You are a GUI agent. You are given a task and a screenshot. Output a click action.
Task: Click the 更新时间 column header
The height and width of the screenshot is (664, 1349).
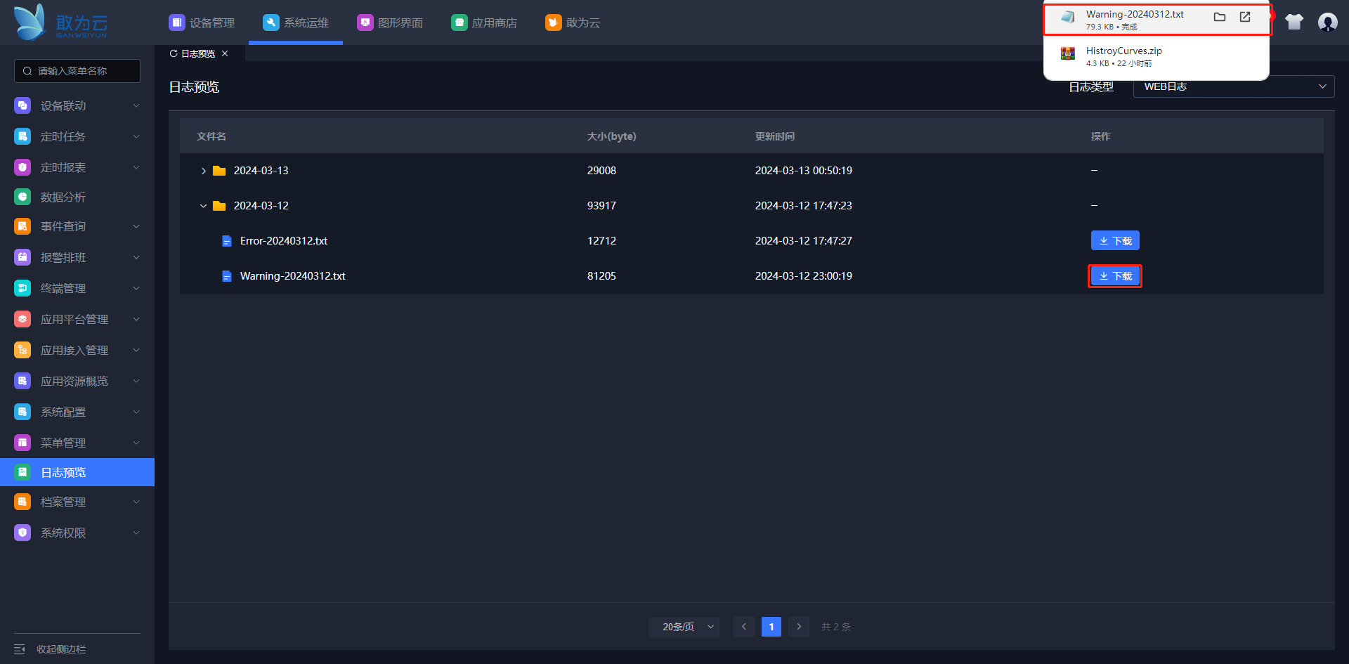click(775, 136)
